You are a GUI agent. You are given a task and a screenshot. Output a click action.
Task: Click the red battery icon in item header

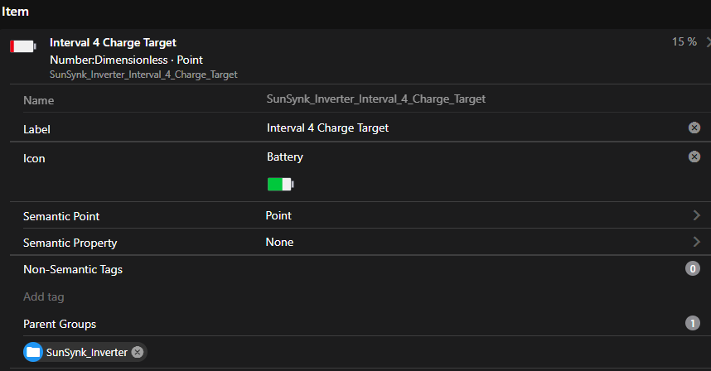[23, 47]
